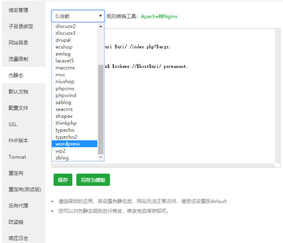The height and width of the screenshot is (243, 283).
Task: Choose typecho from the template list
Action: coord(75,130)
